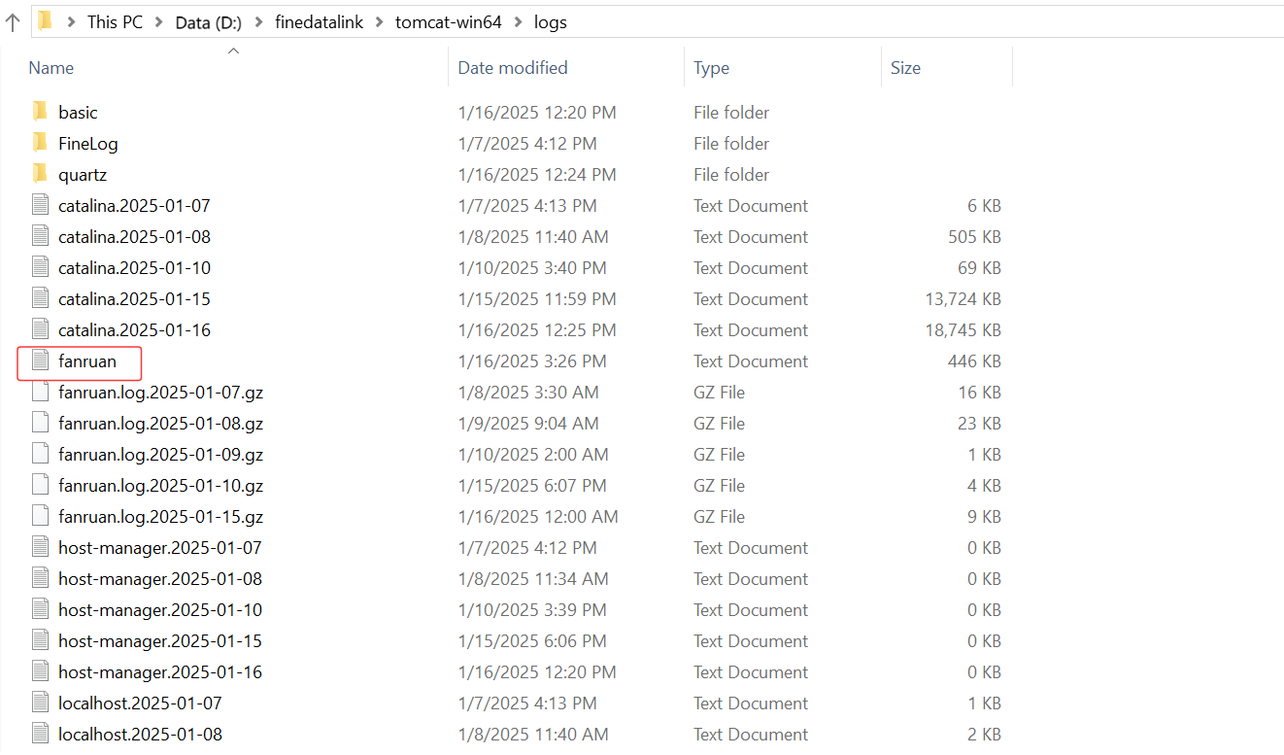1284x755 pixels.
Task: Select the localhost.2025-01-08 text document
Action: (139, 734)
